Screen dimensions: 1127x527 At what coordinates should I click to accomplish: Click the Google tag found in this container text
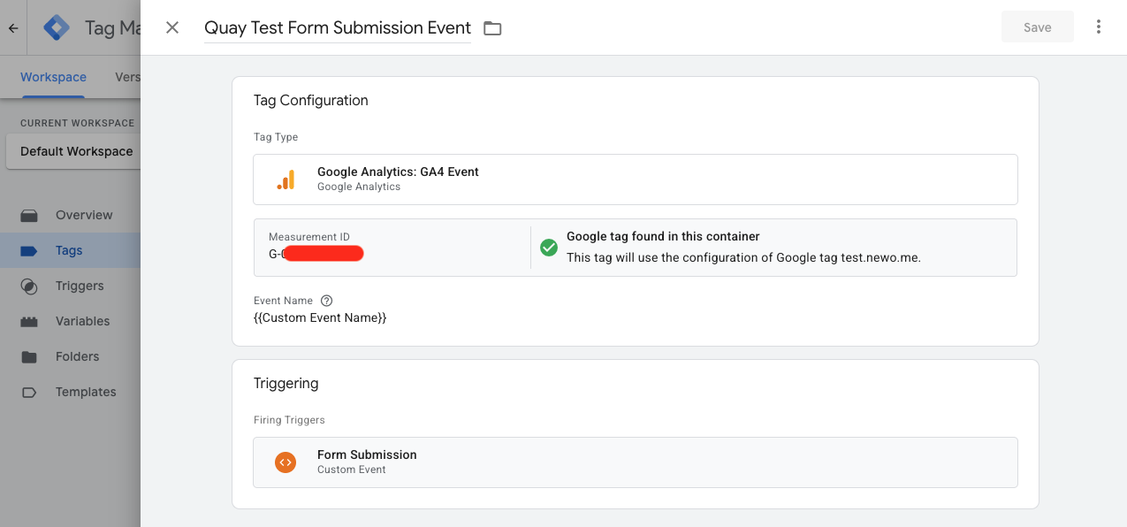click(663, 237)
